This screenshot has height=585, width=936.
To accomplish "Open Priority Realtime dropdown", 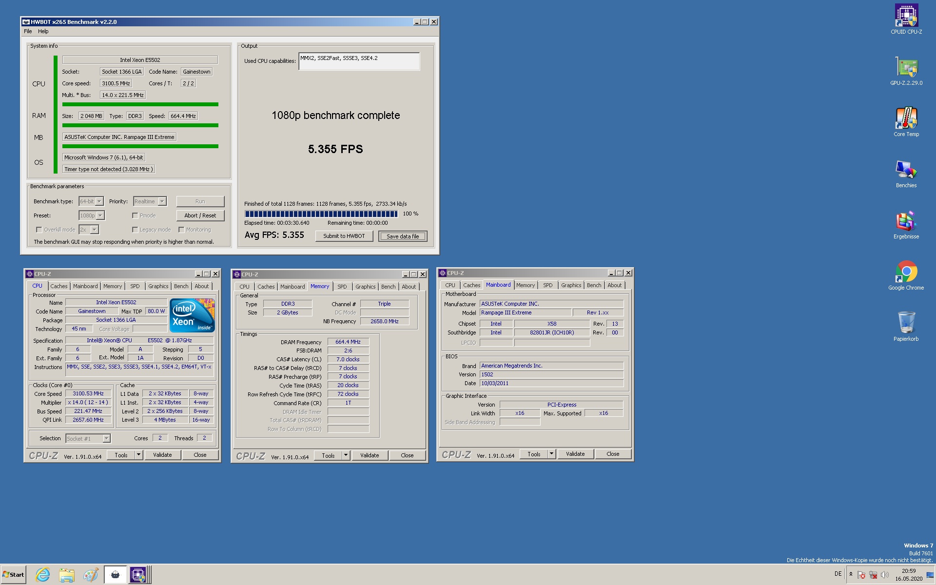I will pos(150,201).
